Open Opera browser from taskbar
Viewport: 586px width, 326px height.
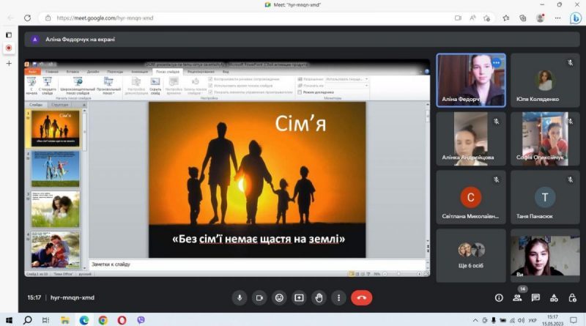[122, 320]
